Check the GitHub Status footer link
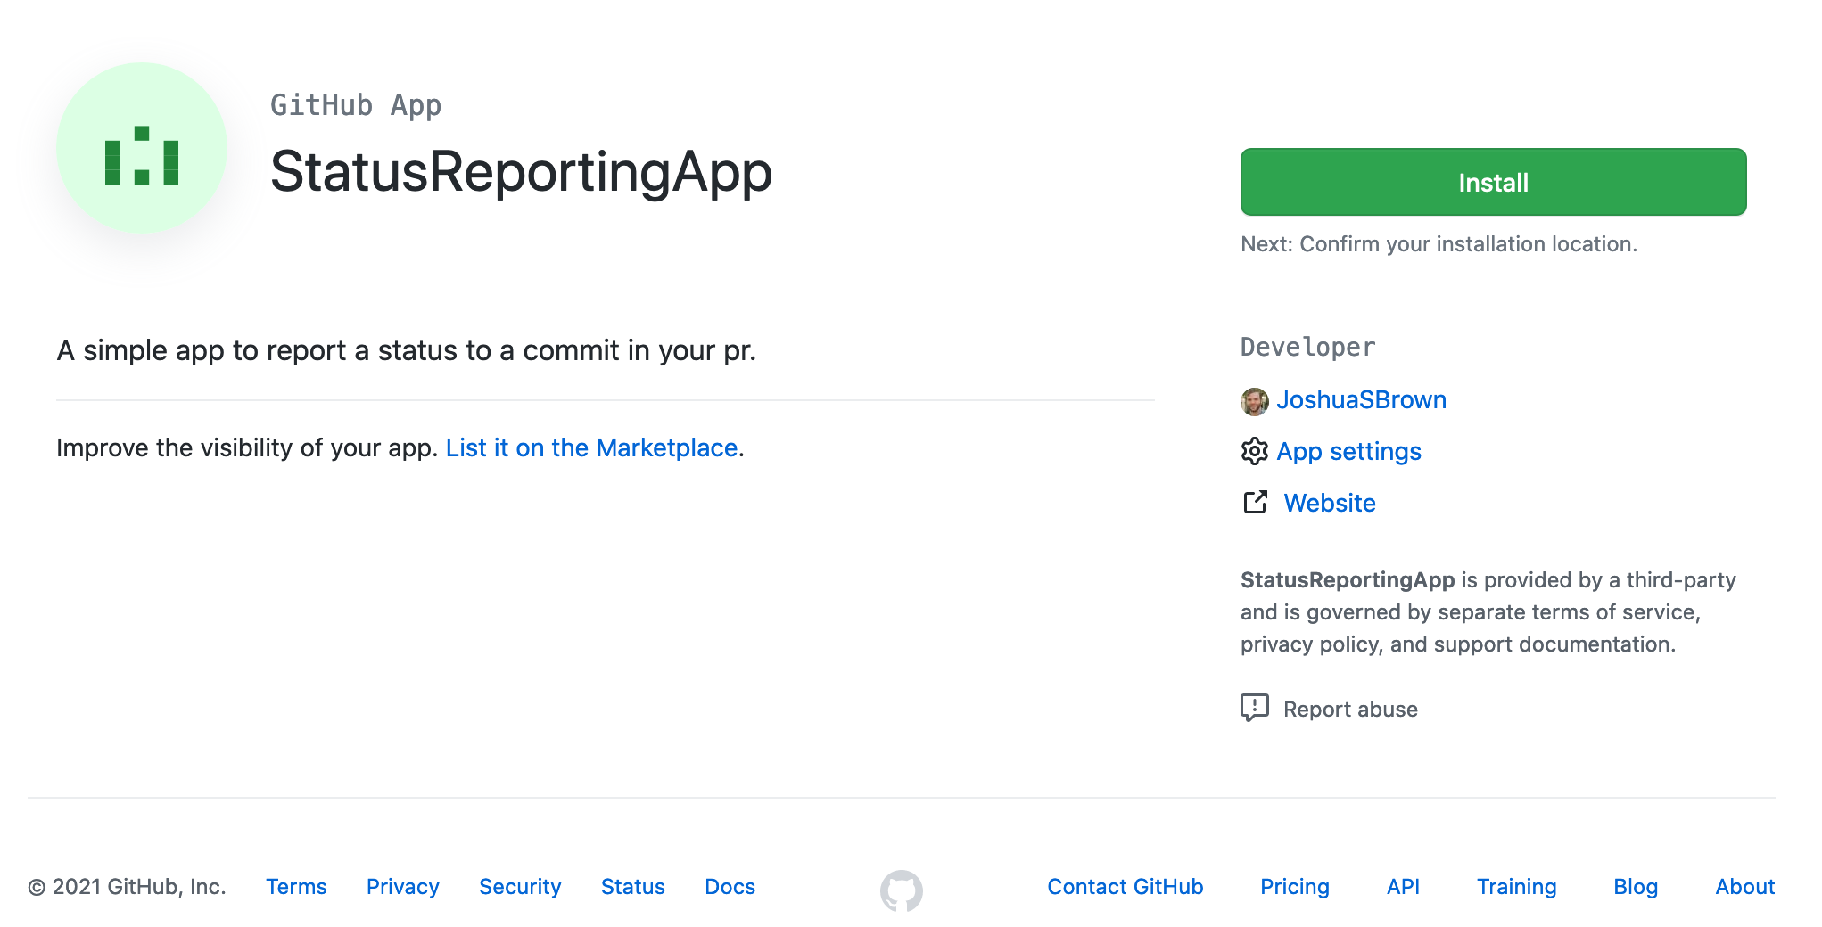The height and width of the screenshot is (927, 1822). click(633, 887)
